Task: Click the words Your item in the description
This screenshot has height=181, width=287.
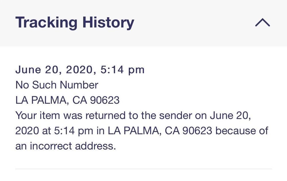Action: click(x=38, y=115)
